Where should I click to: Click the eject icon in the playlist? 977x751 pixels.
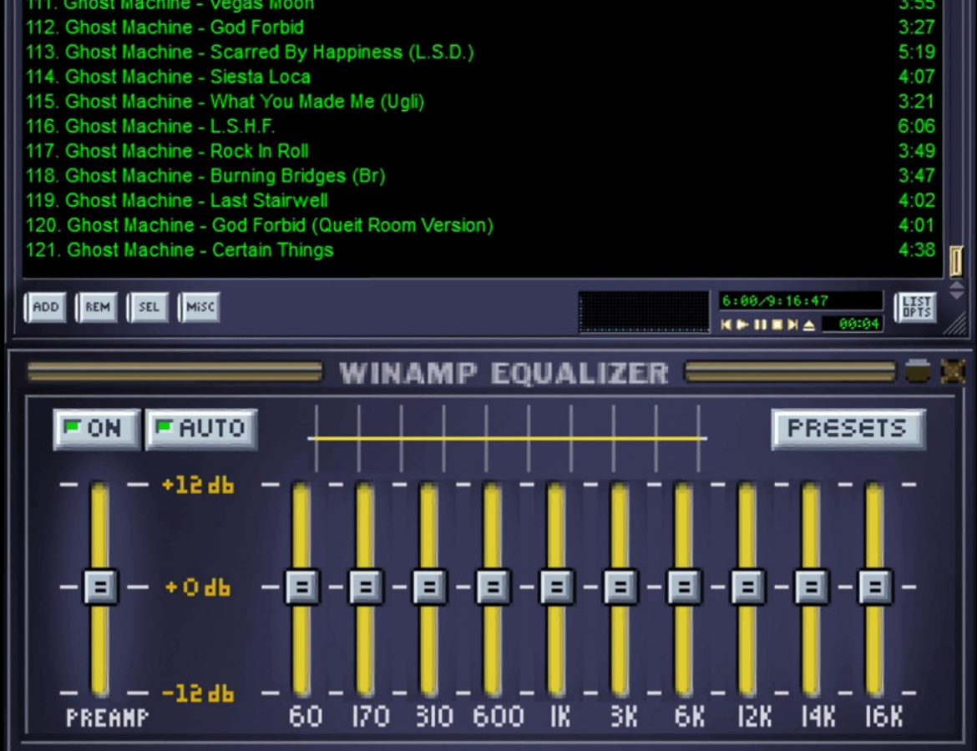click(x=809, y=325)
